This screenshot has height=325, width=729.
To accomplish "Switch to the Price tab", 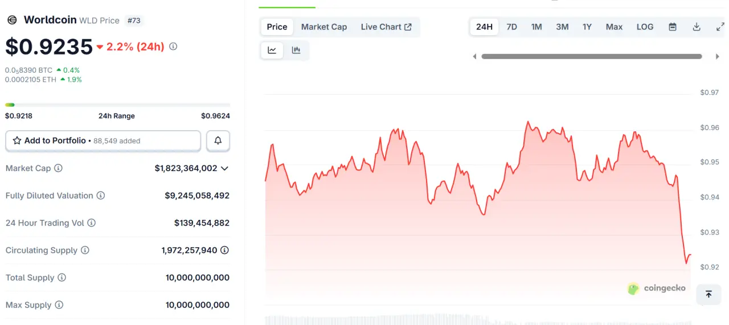I will [x=277, y=27].
